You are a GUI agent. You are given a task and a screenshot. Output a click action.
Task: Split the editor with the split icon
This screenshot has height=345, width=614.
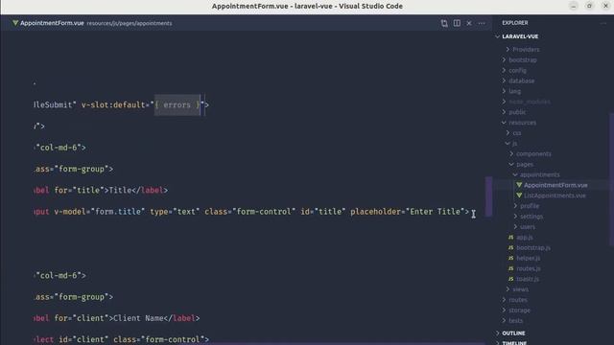pos(457,23)
